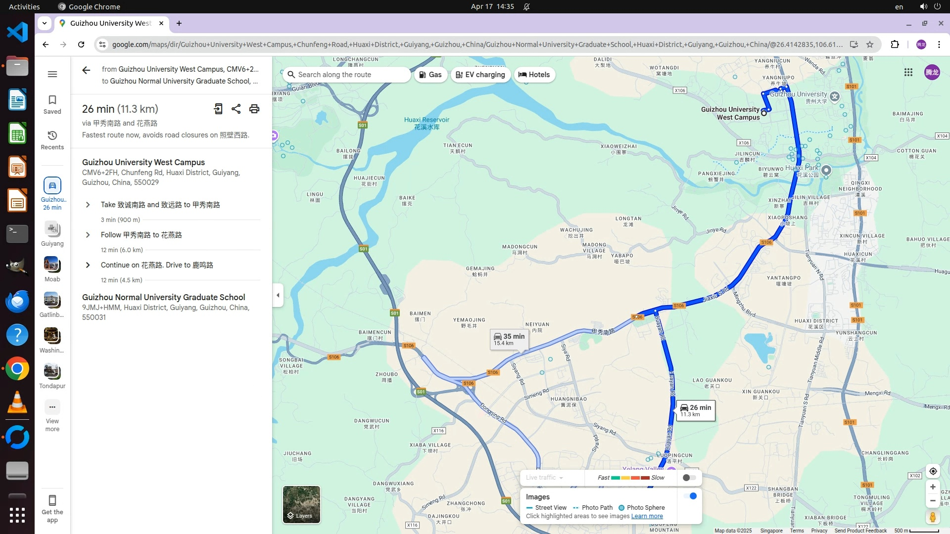This screenshot has height=534, width=950.
Task: Open the Google Maps hamburger menu
Action: [x=52, y=74]
